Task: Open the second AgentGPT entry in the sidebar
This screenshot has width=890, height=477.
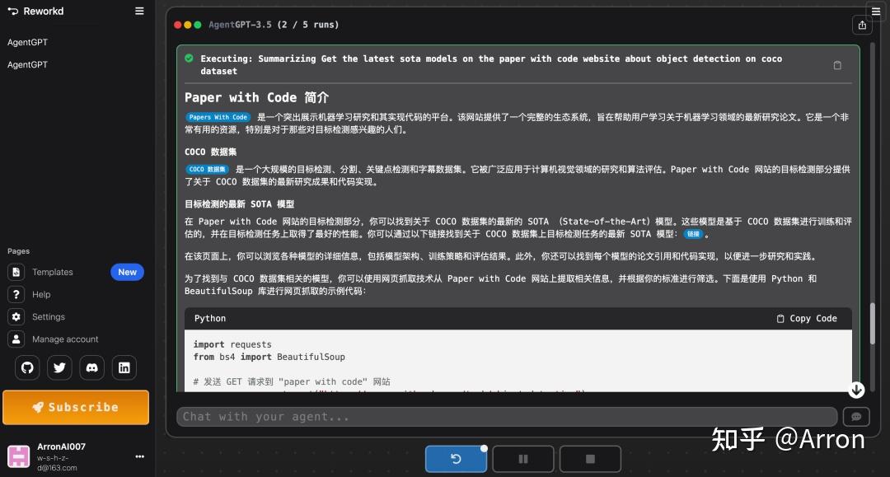Action: pos(27,64)
